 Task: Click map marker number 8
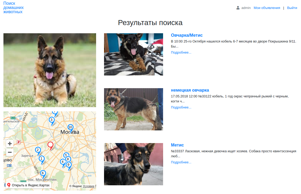click(68, 159)
